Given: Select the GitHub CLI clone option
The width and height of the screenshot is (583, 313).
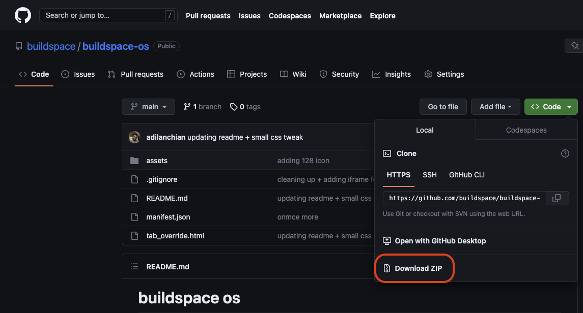Looking at the screenshot, I should (467, 175).
